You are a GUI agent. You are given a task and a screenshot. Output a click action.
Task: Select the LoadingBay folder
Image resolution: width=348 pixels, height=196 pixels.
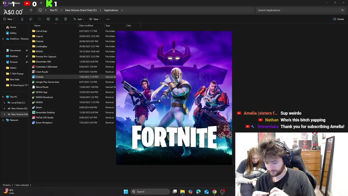click(x=41, y=46)
